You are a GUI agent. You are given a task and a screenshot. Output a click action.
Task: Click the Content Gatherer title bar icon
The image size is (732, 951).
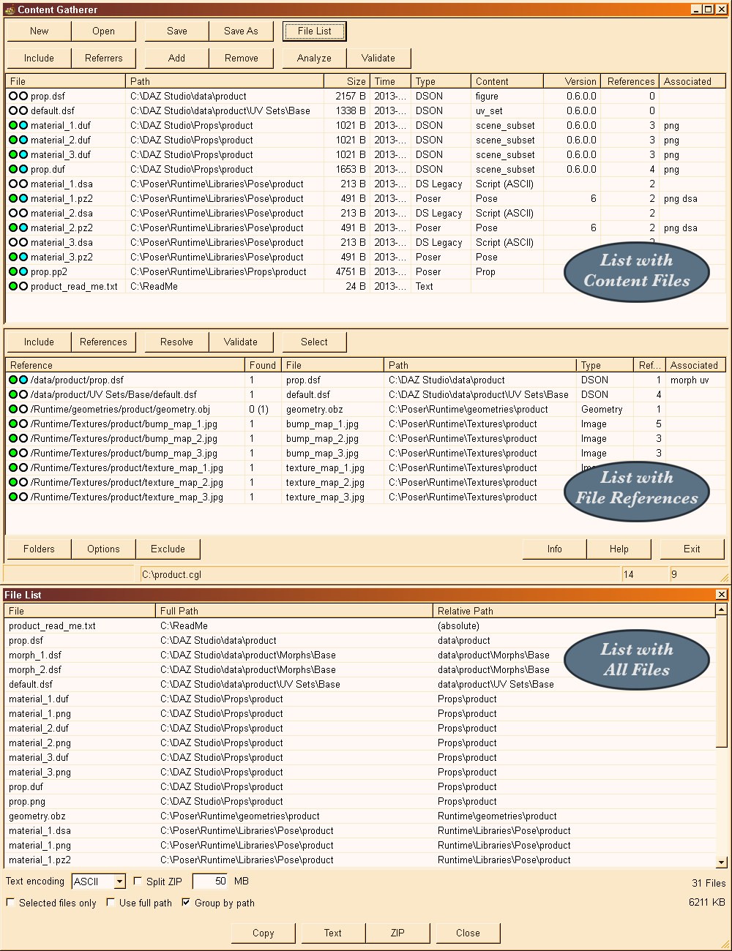point(7,10)
